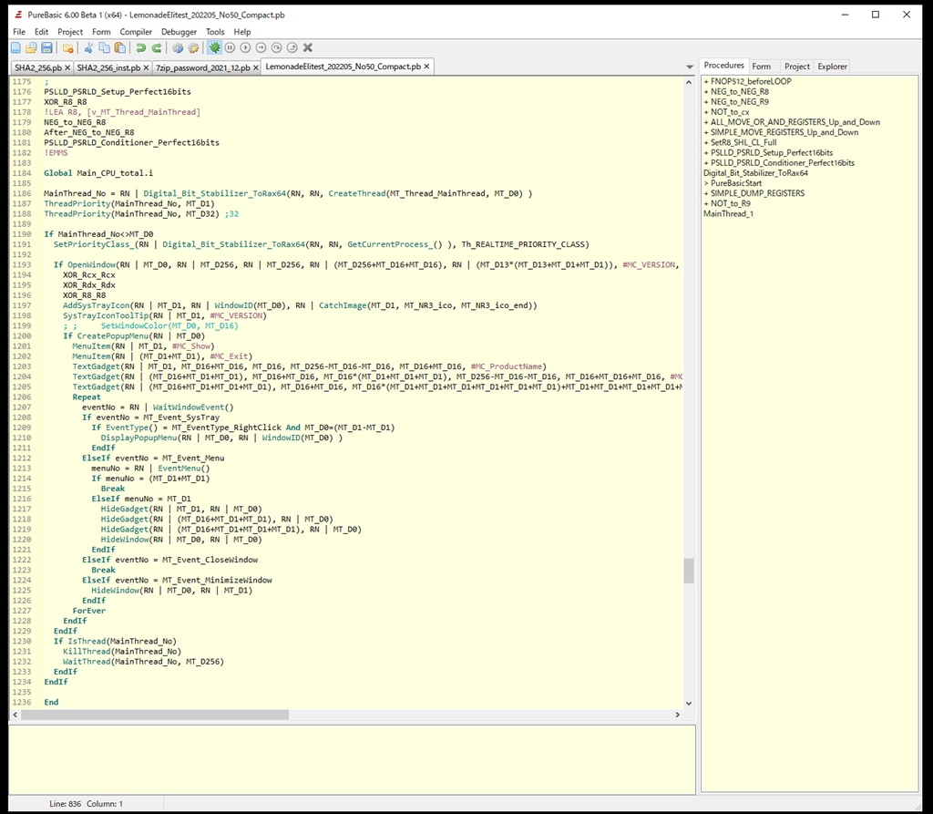Switch to the Explorer panel tab
The height and width of the screenshot is (814, 933).
tap(832, 67)
